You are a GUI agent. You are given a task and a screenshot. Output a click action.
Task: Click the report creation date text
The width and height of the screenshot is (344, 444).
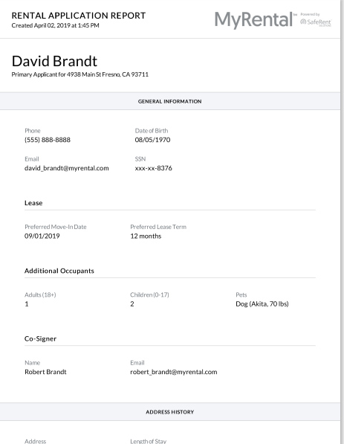pyautogui.click(x=55, y=25)
